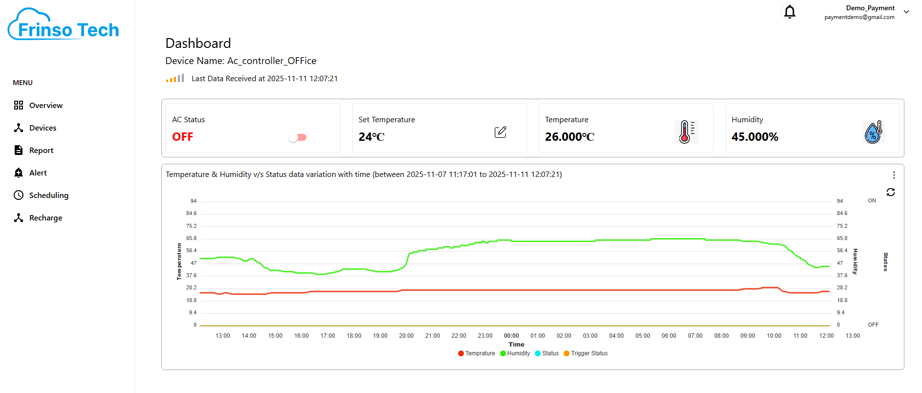Click the signal strength bars icon
The height and width of the screenshot is (393, 922).
tap(175, 78)
